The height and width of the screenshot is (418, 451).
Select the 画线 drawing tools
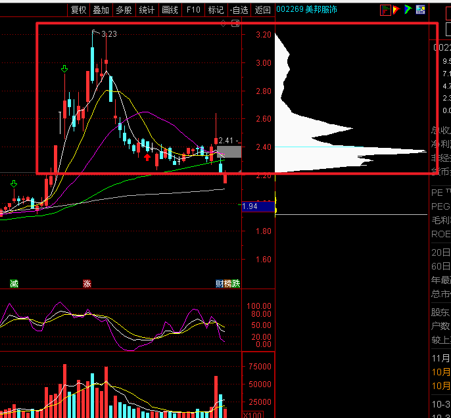[170, 10]
